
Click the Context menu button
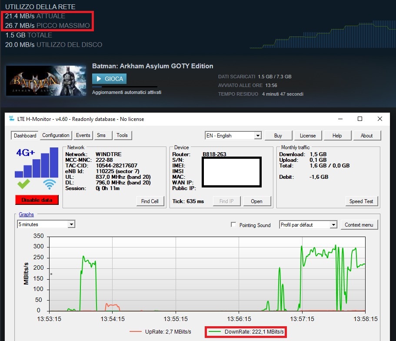point(359,225)
